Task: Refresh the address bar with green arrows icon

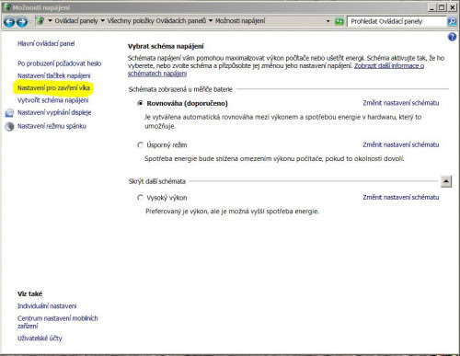Action: point(339,21)
